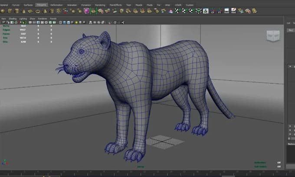Create a polygon pyramid from the shelf
Image resolution: width=295 pixels, height=177 pixels.
[45, 11]
